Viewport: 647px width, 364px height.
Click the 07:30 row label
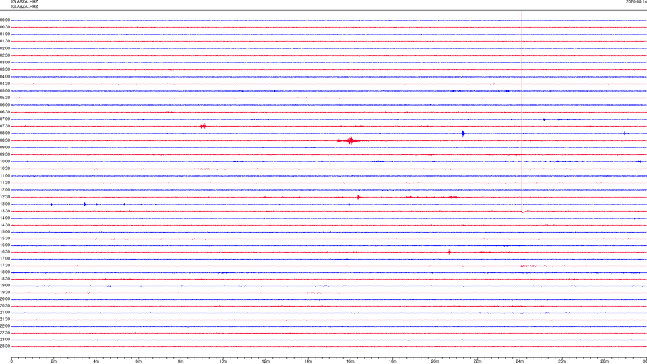pyautogui.click(x=5, y=126)
